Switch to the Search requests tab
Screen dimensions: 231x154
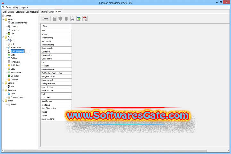pos(32,12)
